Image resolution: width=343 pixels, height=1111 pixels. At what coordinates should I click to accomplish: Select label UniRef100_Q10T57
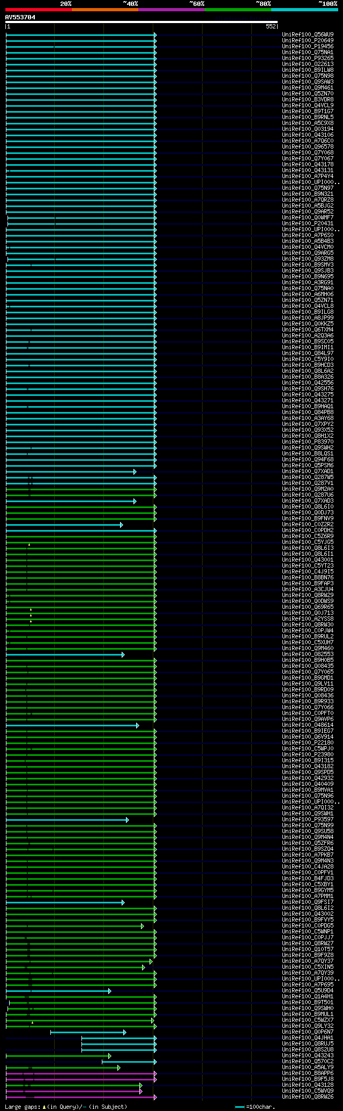tap(308, 949)
